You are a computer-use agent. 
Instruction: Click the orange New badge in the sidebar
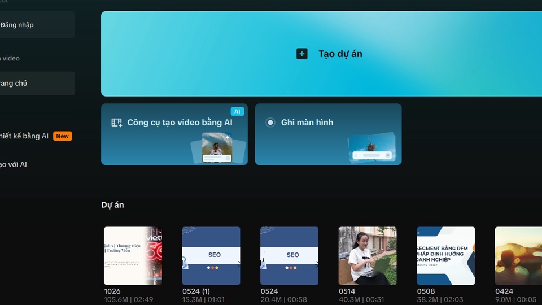tap(63, 136)
